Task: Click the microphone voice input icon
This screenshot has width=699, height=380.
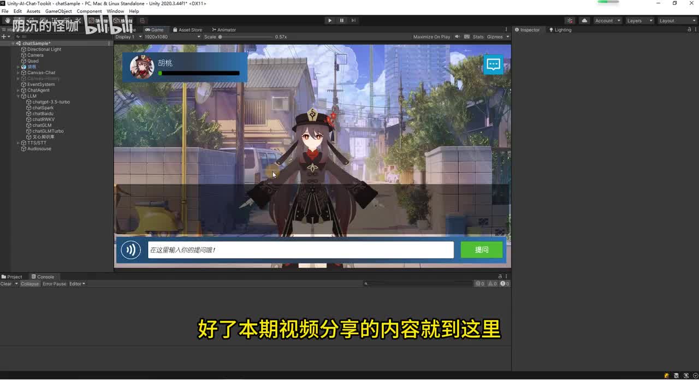Action: point(131,250)
